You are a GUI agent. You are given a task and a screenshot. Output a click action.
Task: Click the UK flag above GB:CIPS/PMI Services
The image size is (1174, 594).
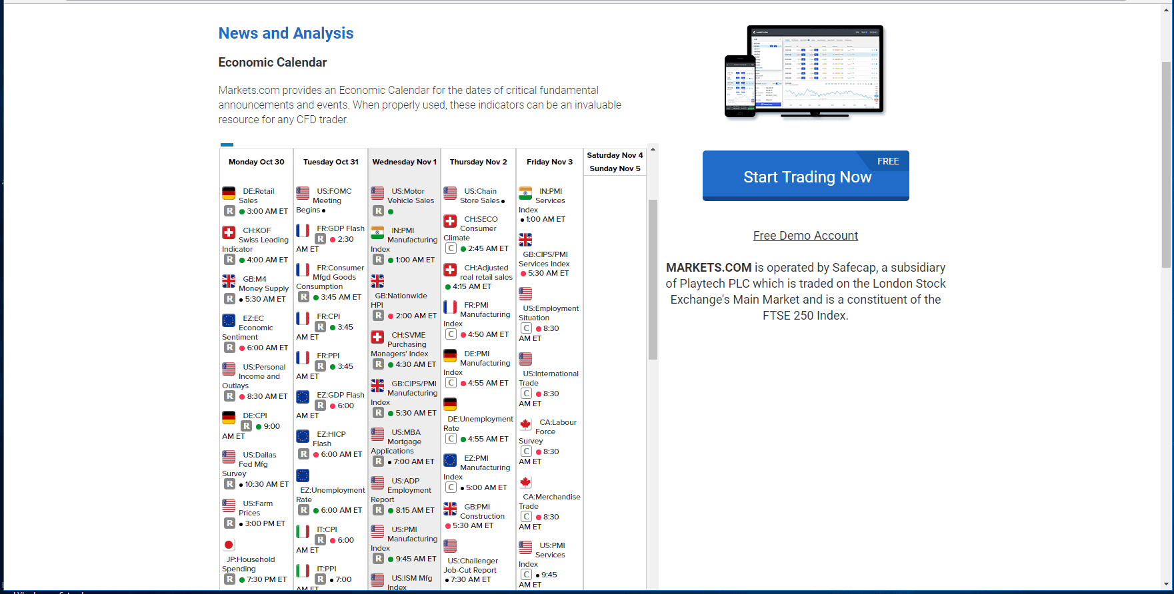tap(525, 240)
